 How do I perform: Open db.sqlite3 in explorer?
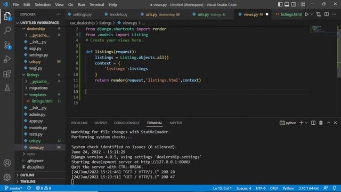click(x=35, y=167)
